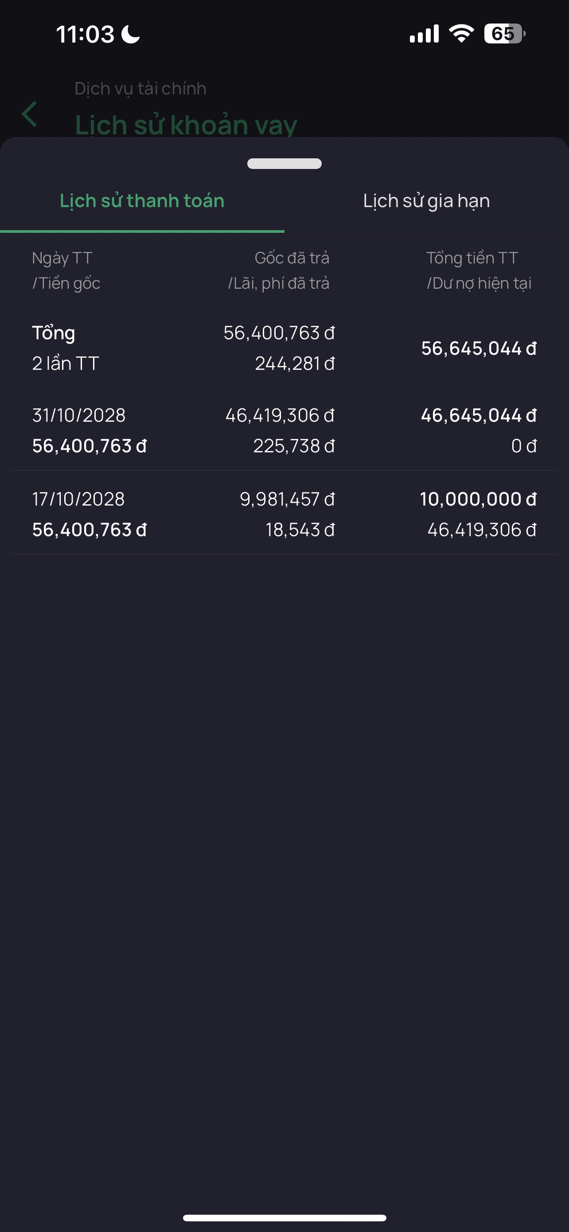Tap the home indicator bar
This screenshot has width=569, height=1232.
click(x=284, y=1218)
